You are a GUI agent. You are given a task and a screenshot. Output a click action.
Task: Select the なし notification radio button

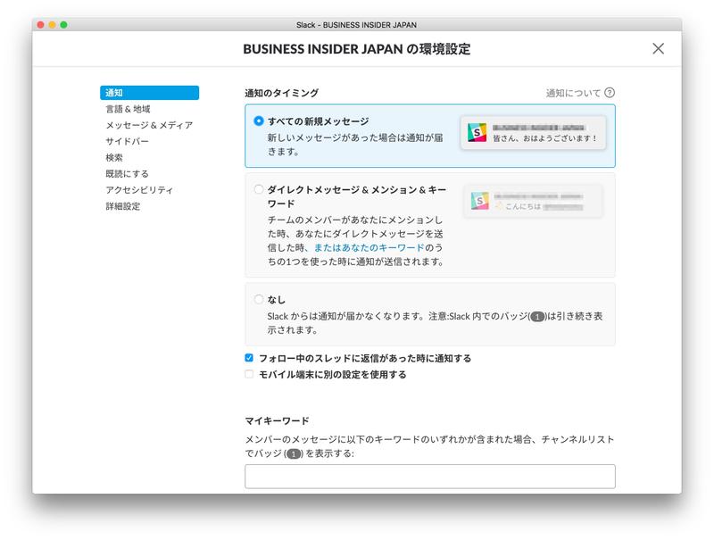[x=259, y=299]
